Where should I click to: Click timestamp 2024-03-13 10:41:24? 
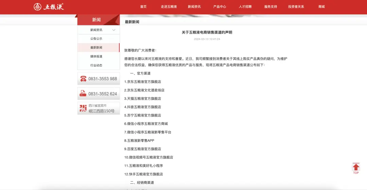point(207,39)
